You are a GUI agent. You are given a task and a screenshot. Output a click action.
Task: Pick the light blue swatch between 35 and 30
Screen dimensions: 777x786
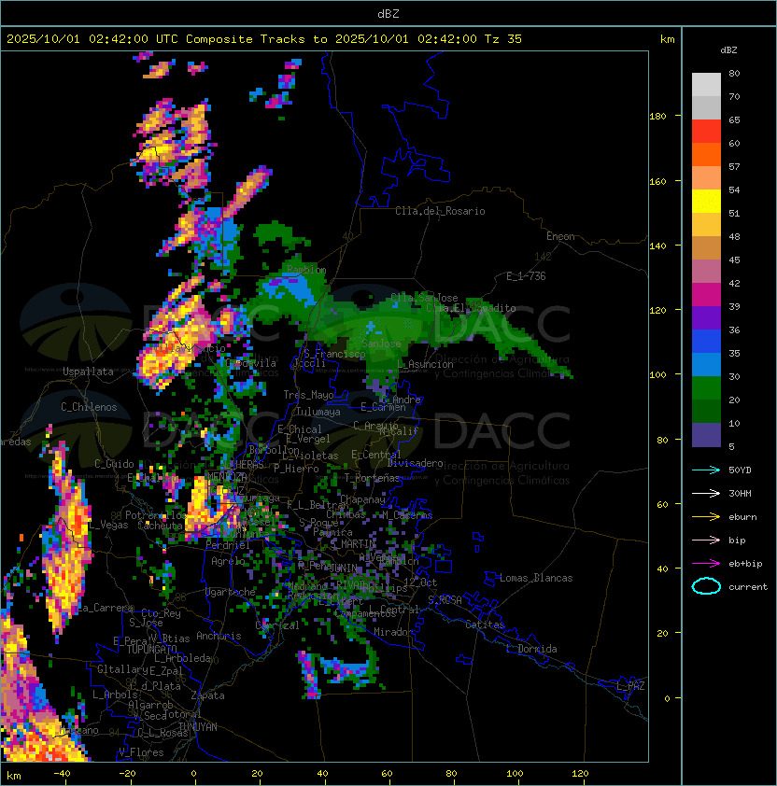(x=706, y=365)
